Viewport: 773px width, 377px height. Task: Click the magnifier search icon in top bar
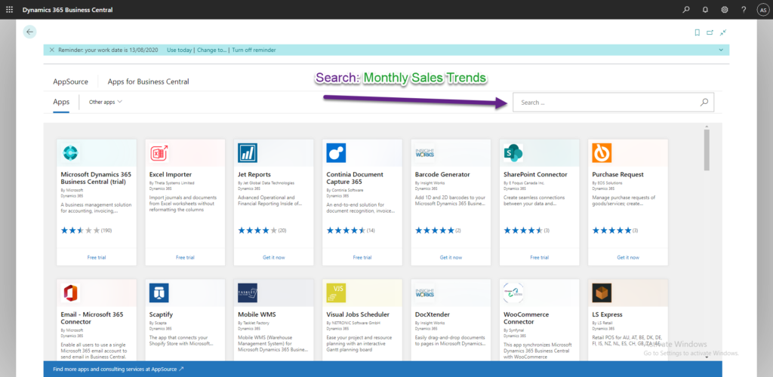[686, 10]
